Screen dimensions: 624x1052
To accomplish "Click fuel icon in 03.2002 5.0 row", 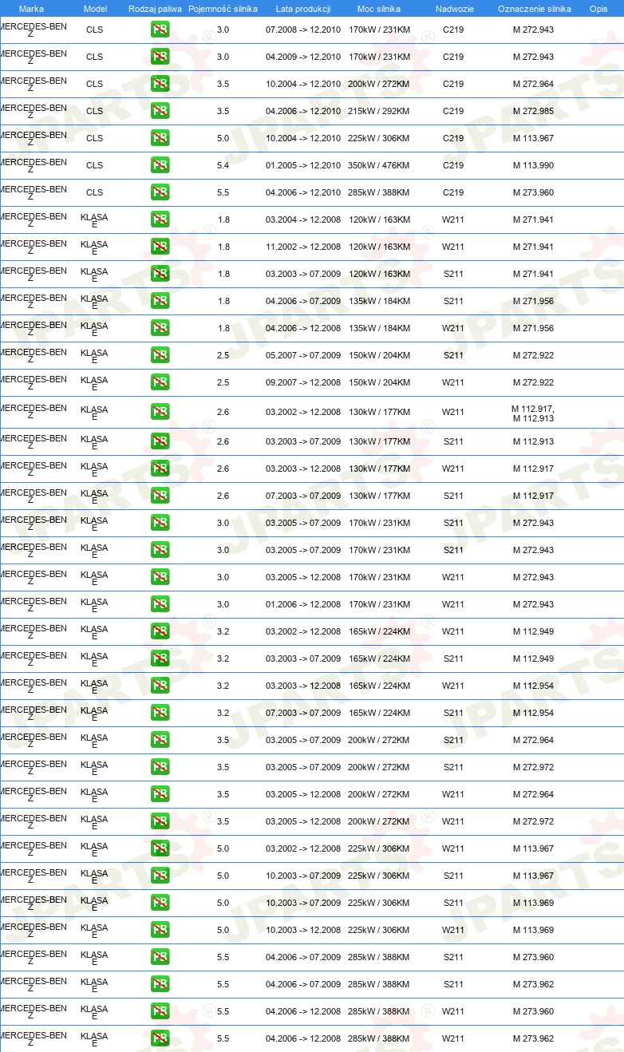I will click(160, 848).
